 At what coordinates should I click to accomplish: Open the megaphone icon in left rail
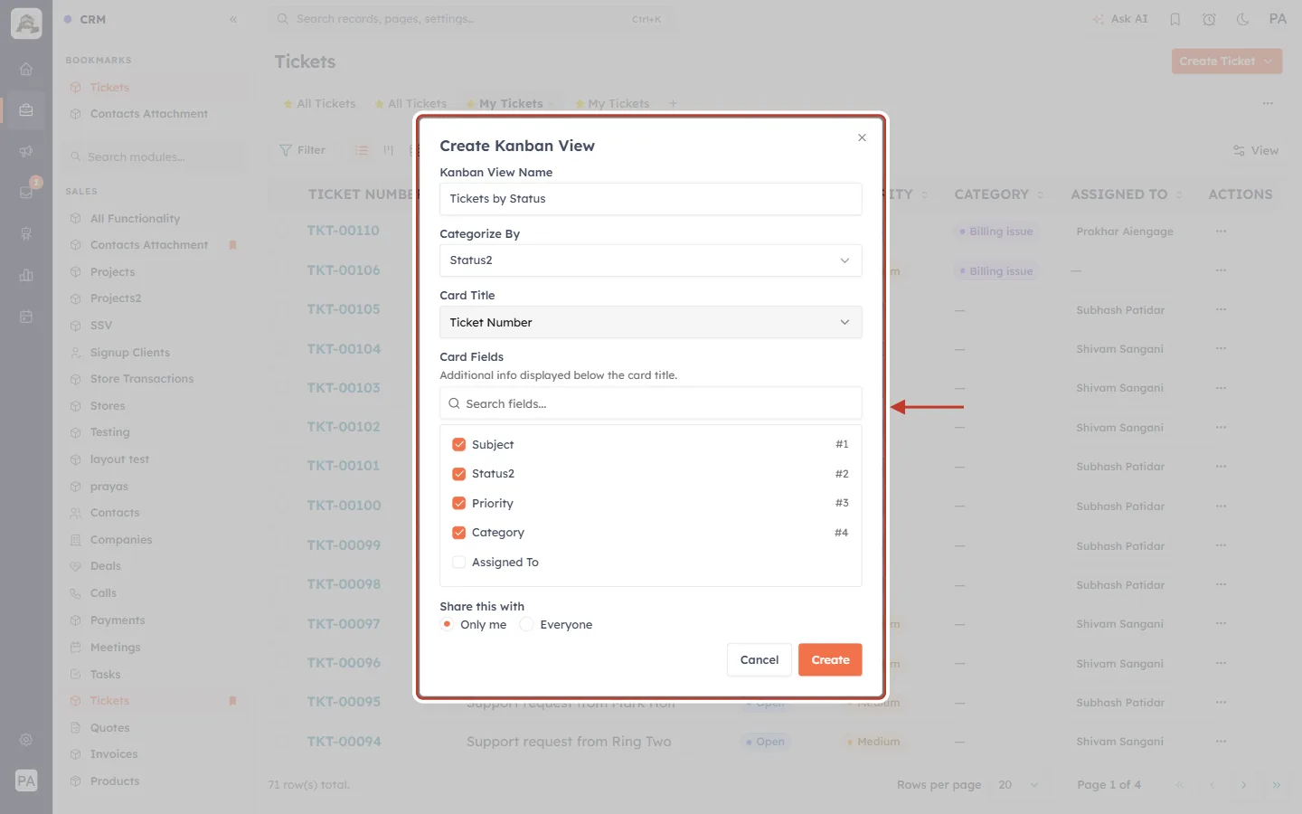point(26,151)
